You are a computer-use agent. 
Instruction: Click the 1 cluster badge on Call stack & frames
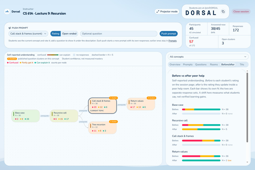pyautogui.click(x=113, y=98)
